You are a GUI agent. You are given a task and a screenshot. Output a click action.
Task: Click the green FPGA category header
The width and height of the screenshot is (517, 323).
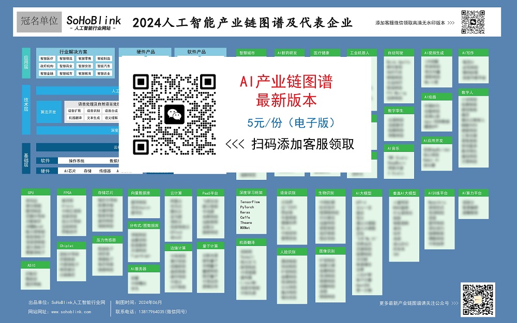tap(71, 192)
